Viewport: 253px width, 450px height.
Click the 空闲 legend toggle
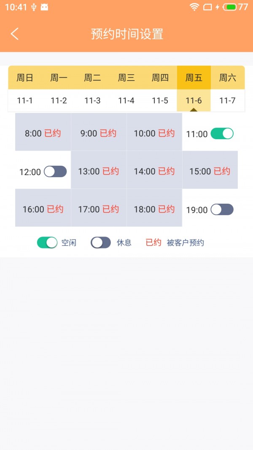47,243
